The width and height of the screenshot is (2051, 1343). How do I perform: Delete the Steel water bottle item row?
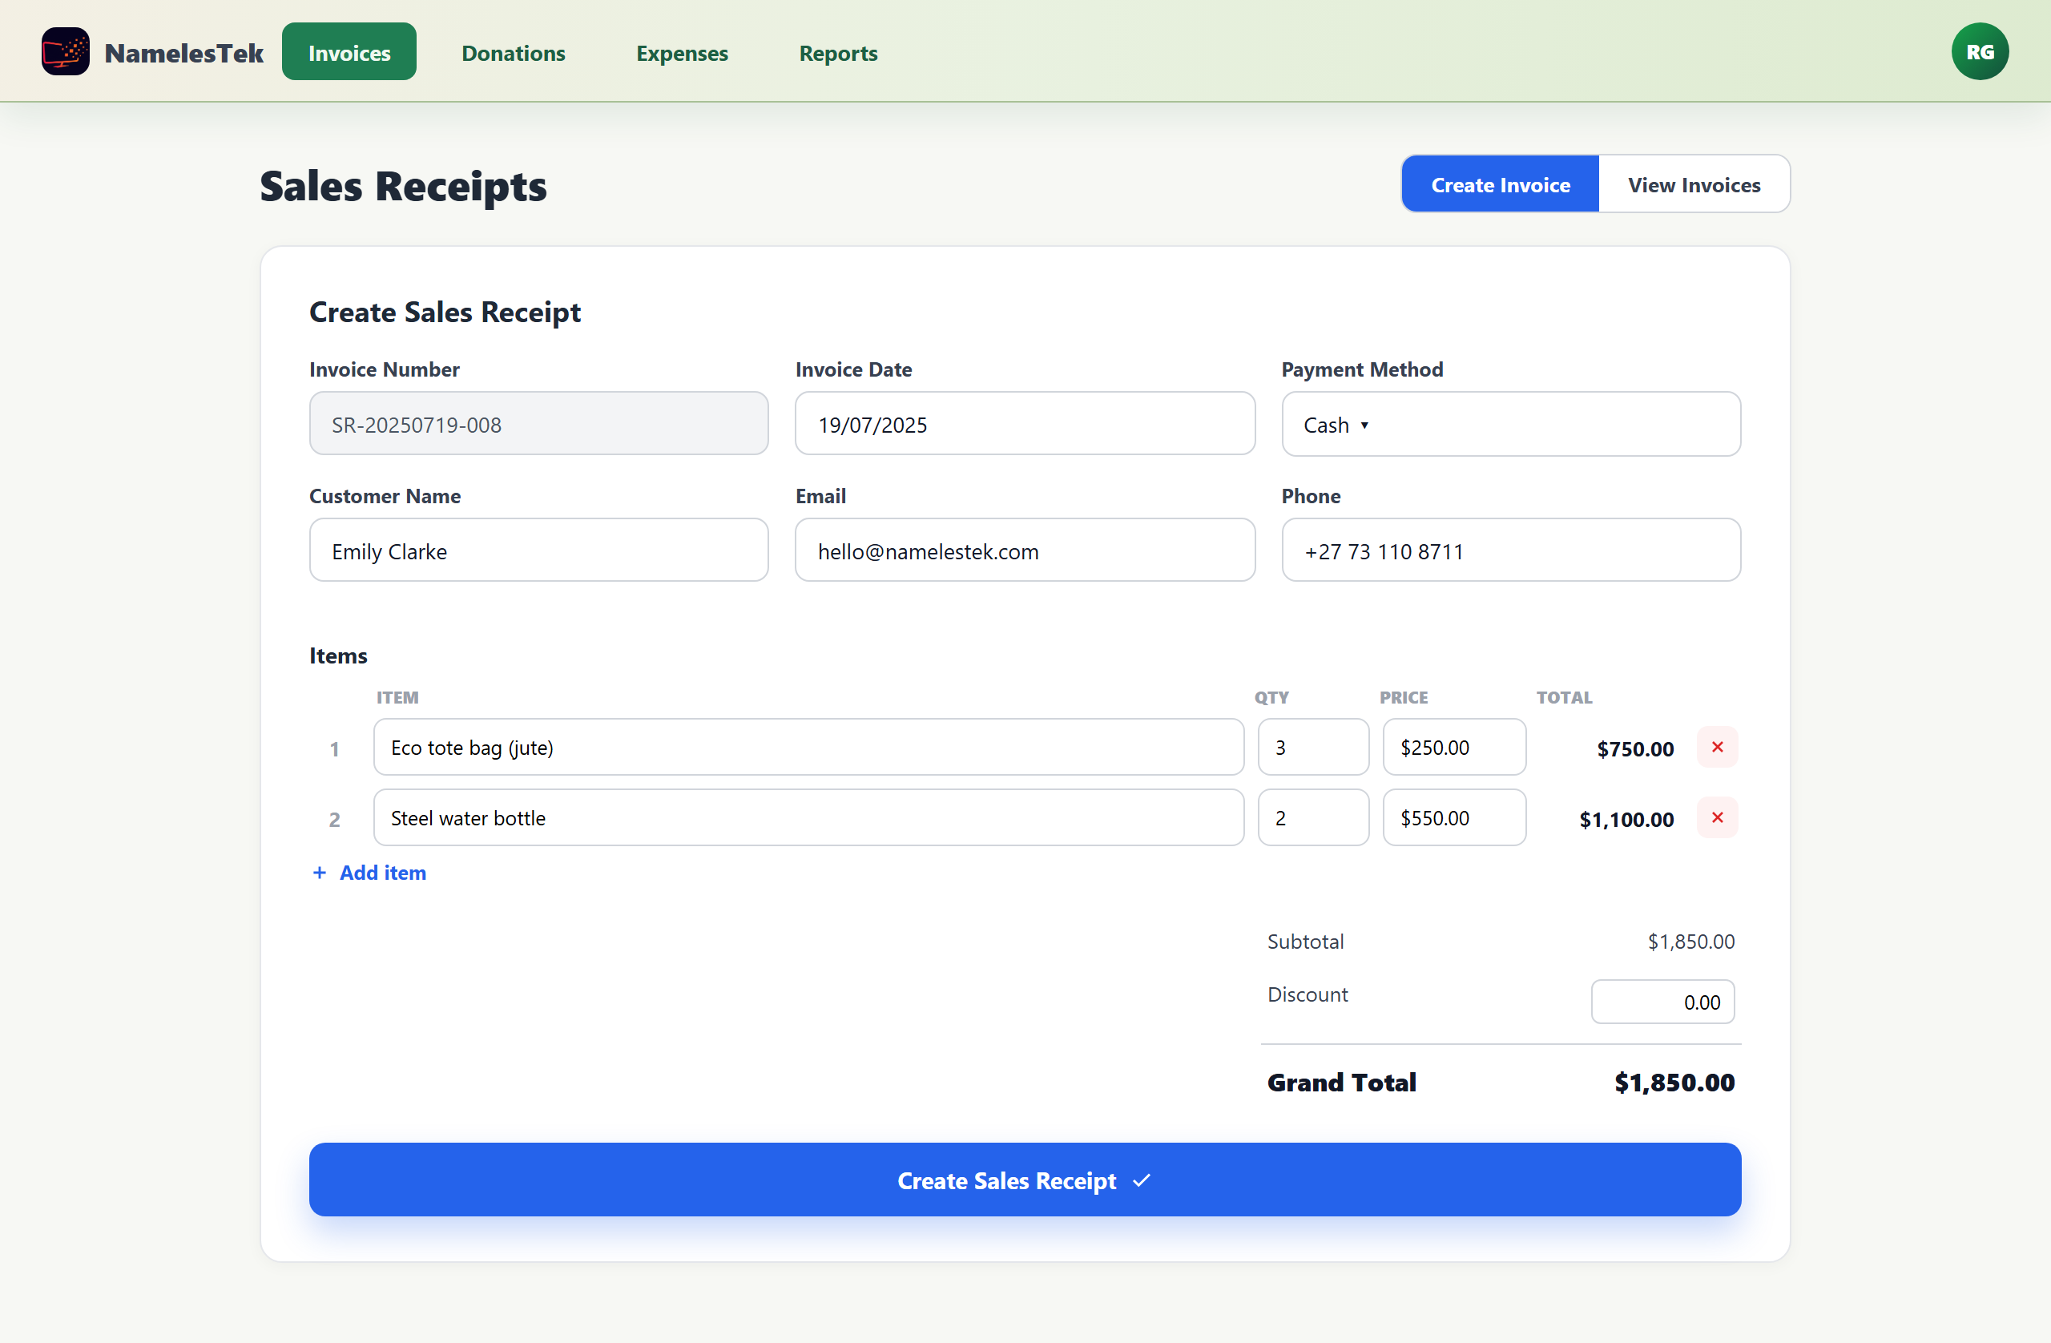(x=1717, y=817)
